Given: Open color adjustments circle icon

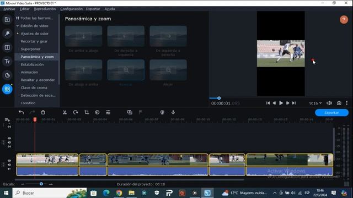Looking at the screenshot, I should [97, 112].
